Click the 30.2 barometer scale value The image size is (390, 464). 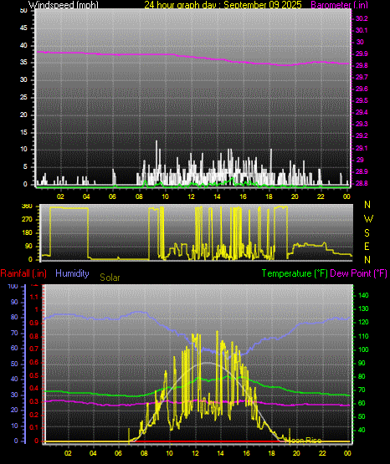pyautogui.click(x=362, y=18)
